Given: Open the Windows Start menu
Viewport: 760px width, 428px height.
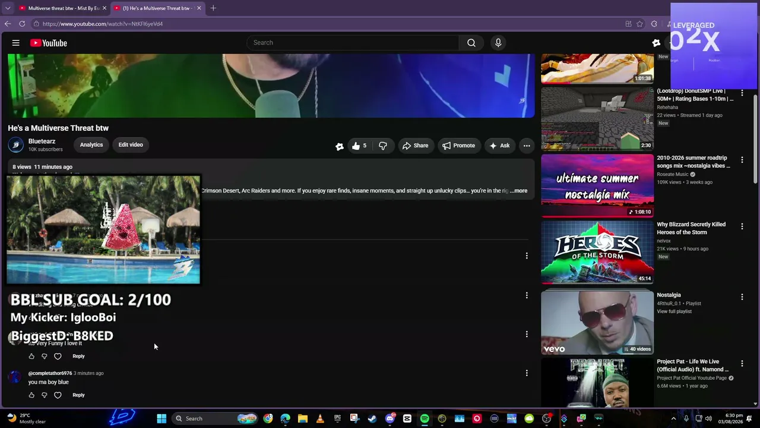Looking at the screenshot, I should pyautogui.click(x=161, y=418).
